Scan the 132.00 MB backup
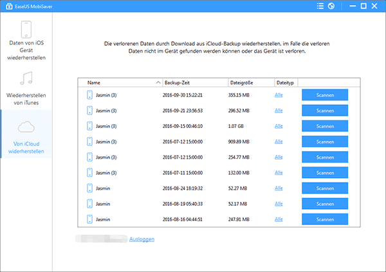Viewport: 386px width, 272px height. [325, 172]
